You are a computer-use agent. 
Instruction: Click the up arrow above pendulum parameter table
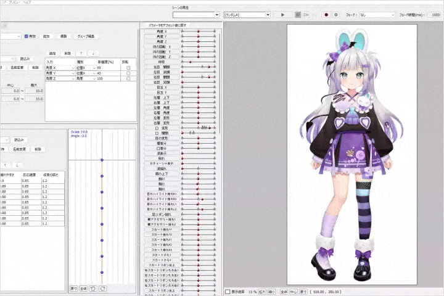pyautogui.click(x=5, y=165)
